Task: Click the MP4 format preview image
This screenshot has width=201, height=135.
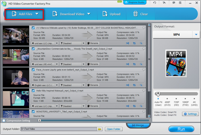Action: pos(176,63)
